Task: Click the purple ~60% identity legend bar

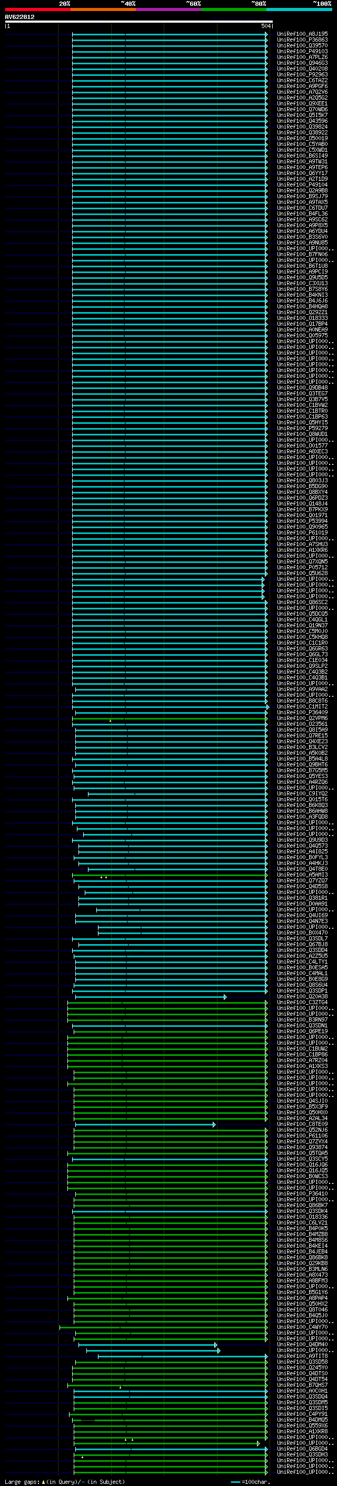Action: [x=169, y=9]
